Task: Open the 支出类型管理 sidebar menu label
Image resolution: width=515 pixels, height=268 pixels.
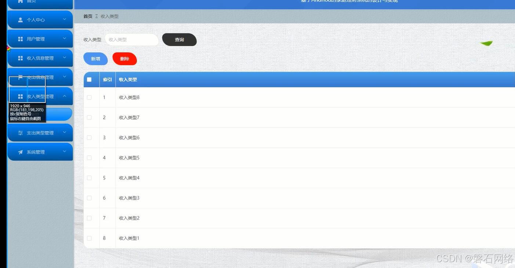Action: pyautogui.click(x=40, y=133)
